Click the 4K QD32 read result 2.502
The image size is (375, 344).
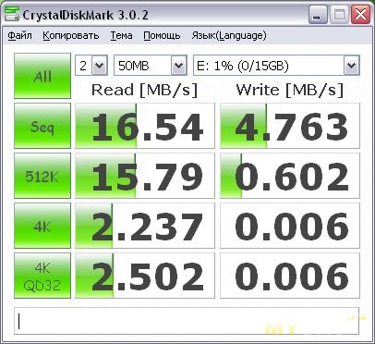tap(145, 276)
